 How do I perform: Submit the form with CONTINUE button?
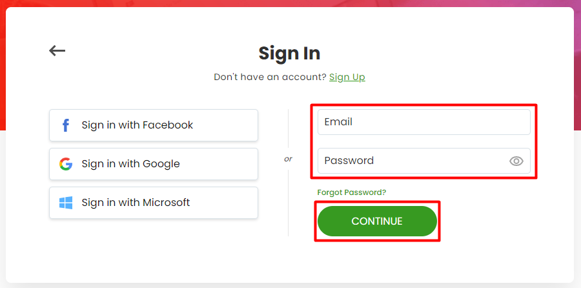[377, 221]
